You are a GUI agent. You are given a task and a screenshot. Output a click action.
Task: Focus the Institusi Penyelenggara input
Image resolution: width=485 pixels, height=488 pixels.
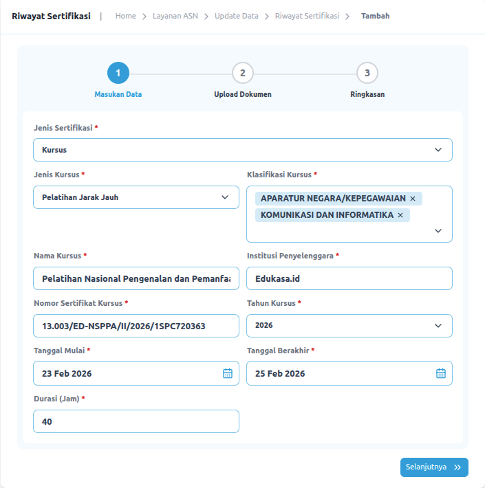(x=349, y=278)
